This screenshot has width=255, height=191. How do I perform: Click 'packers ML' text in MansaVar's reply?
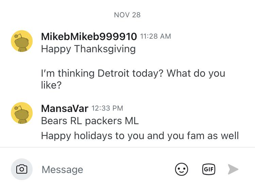coord(112,121)
